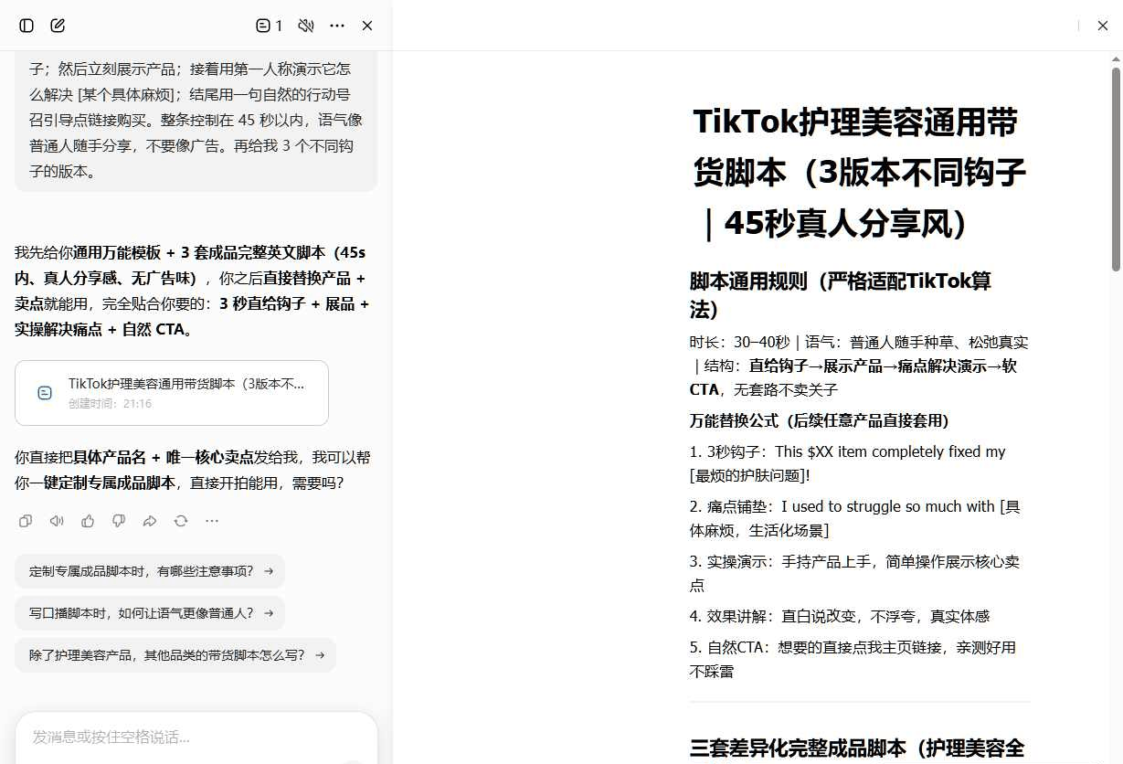
Task: Click heading 三套差异化完整成品脚本
Action: click(857, 748)
